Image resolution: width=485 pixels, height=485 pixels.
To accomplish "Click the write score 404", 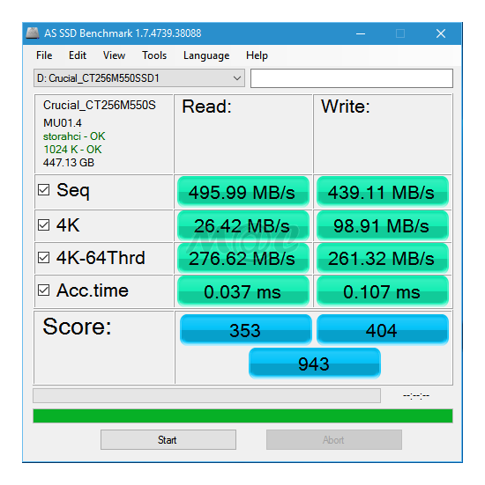I will point(383,330).
